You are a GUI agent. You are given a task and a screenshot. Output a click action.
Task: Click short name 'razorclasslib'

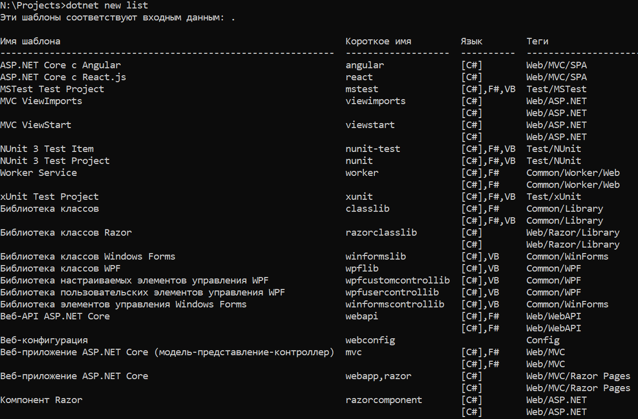[381, 233]
